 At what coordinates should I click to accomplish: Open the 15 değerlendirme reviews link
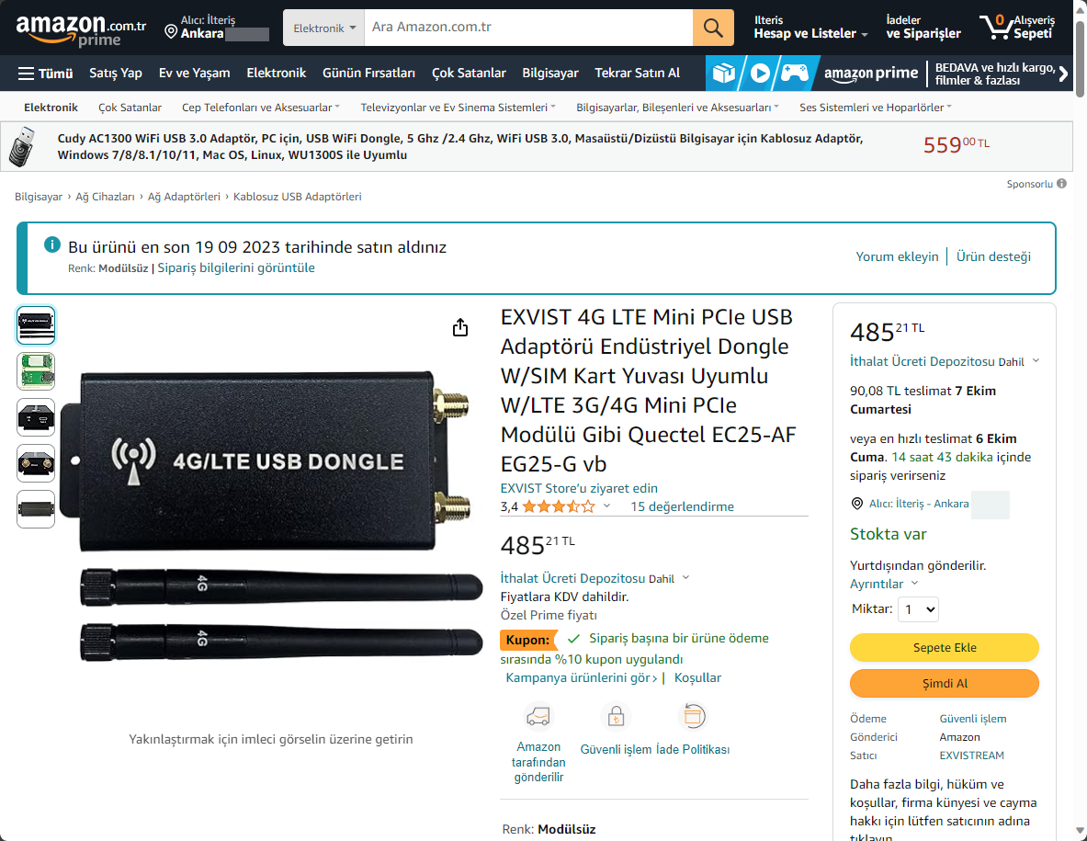coord(682,506)
